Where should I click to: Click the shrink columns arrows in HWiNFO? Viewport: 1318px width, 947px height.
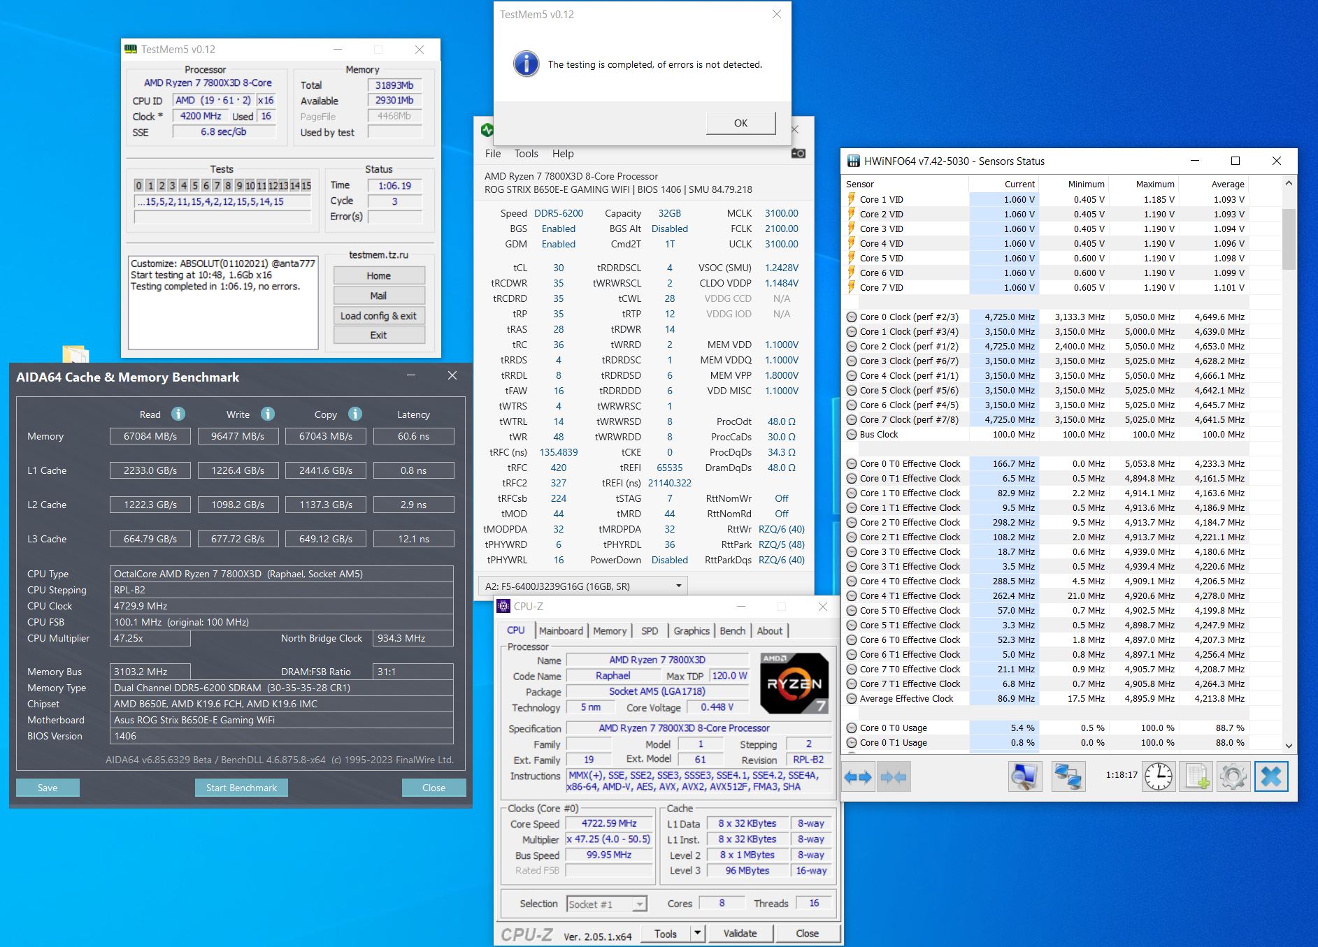pos(893,776)
